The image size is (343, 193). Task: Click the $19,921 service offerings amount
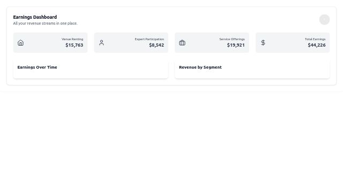236,45
